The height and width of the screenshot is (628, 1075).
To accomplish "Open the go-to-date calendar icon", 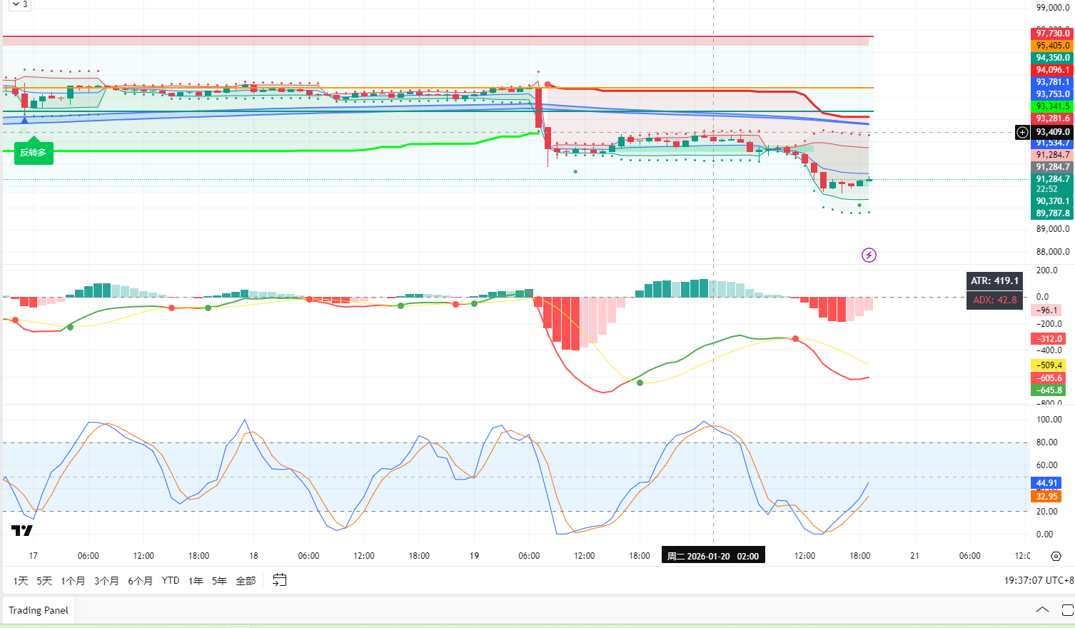I will point(280,580).
